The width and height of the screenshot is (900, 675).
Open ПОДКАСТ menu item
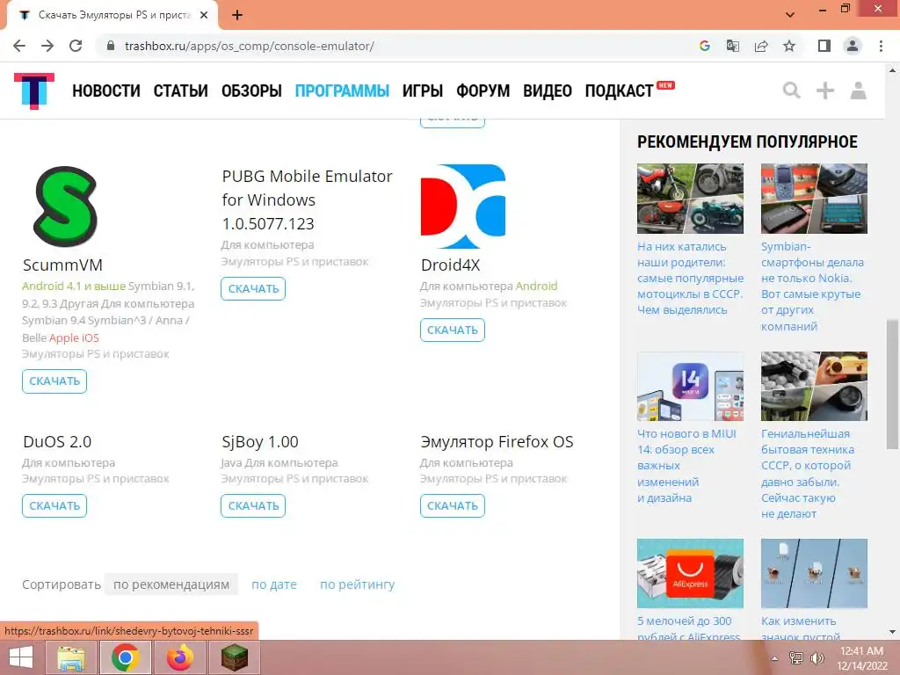coord(620,91)
